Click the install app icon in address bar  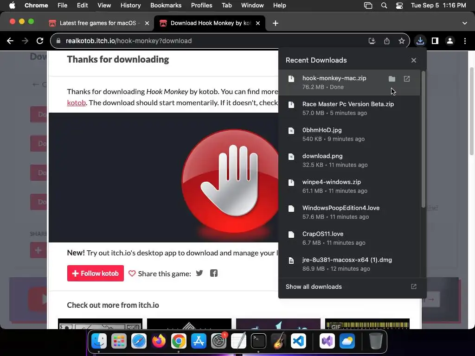(372, 41)
